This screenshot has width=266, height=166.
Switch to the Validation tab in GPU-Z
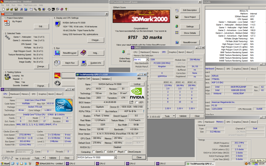pyautogui.click(x=106, y=79)
